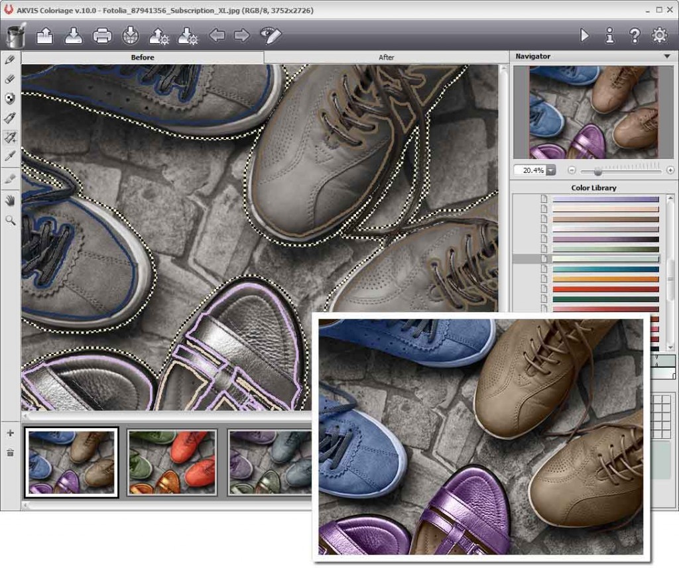
Task: Click the Open Image icon in toolbar
Action: click(44, 36)
